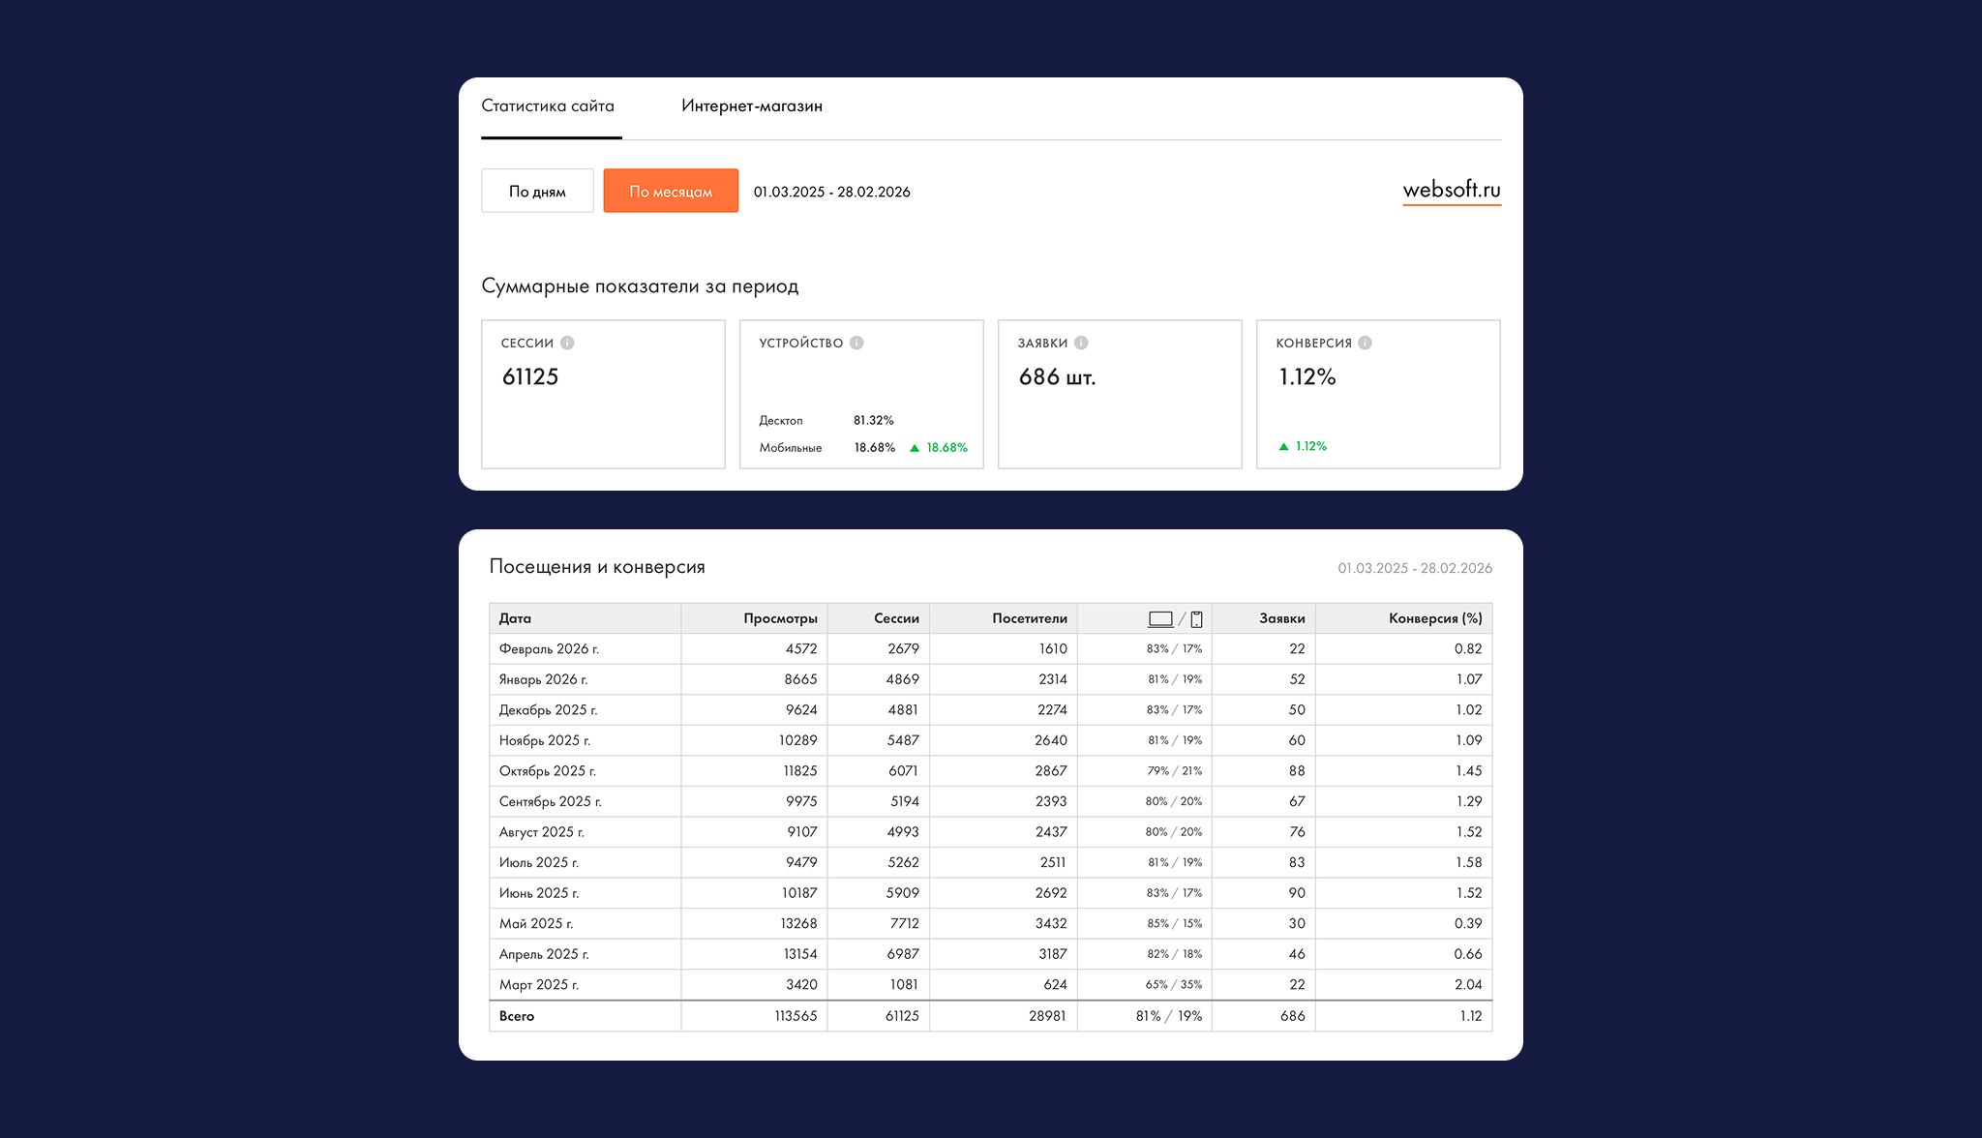Click green arrow in mobile devices row

[x=915, y=448]
